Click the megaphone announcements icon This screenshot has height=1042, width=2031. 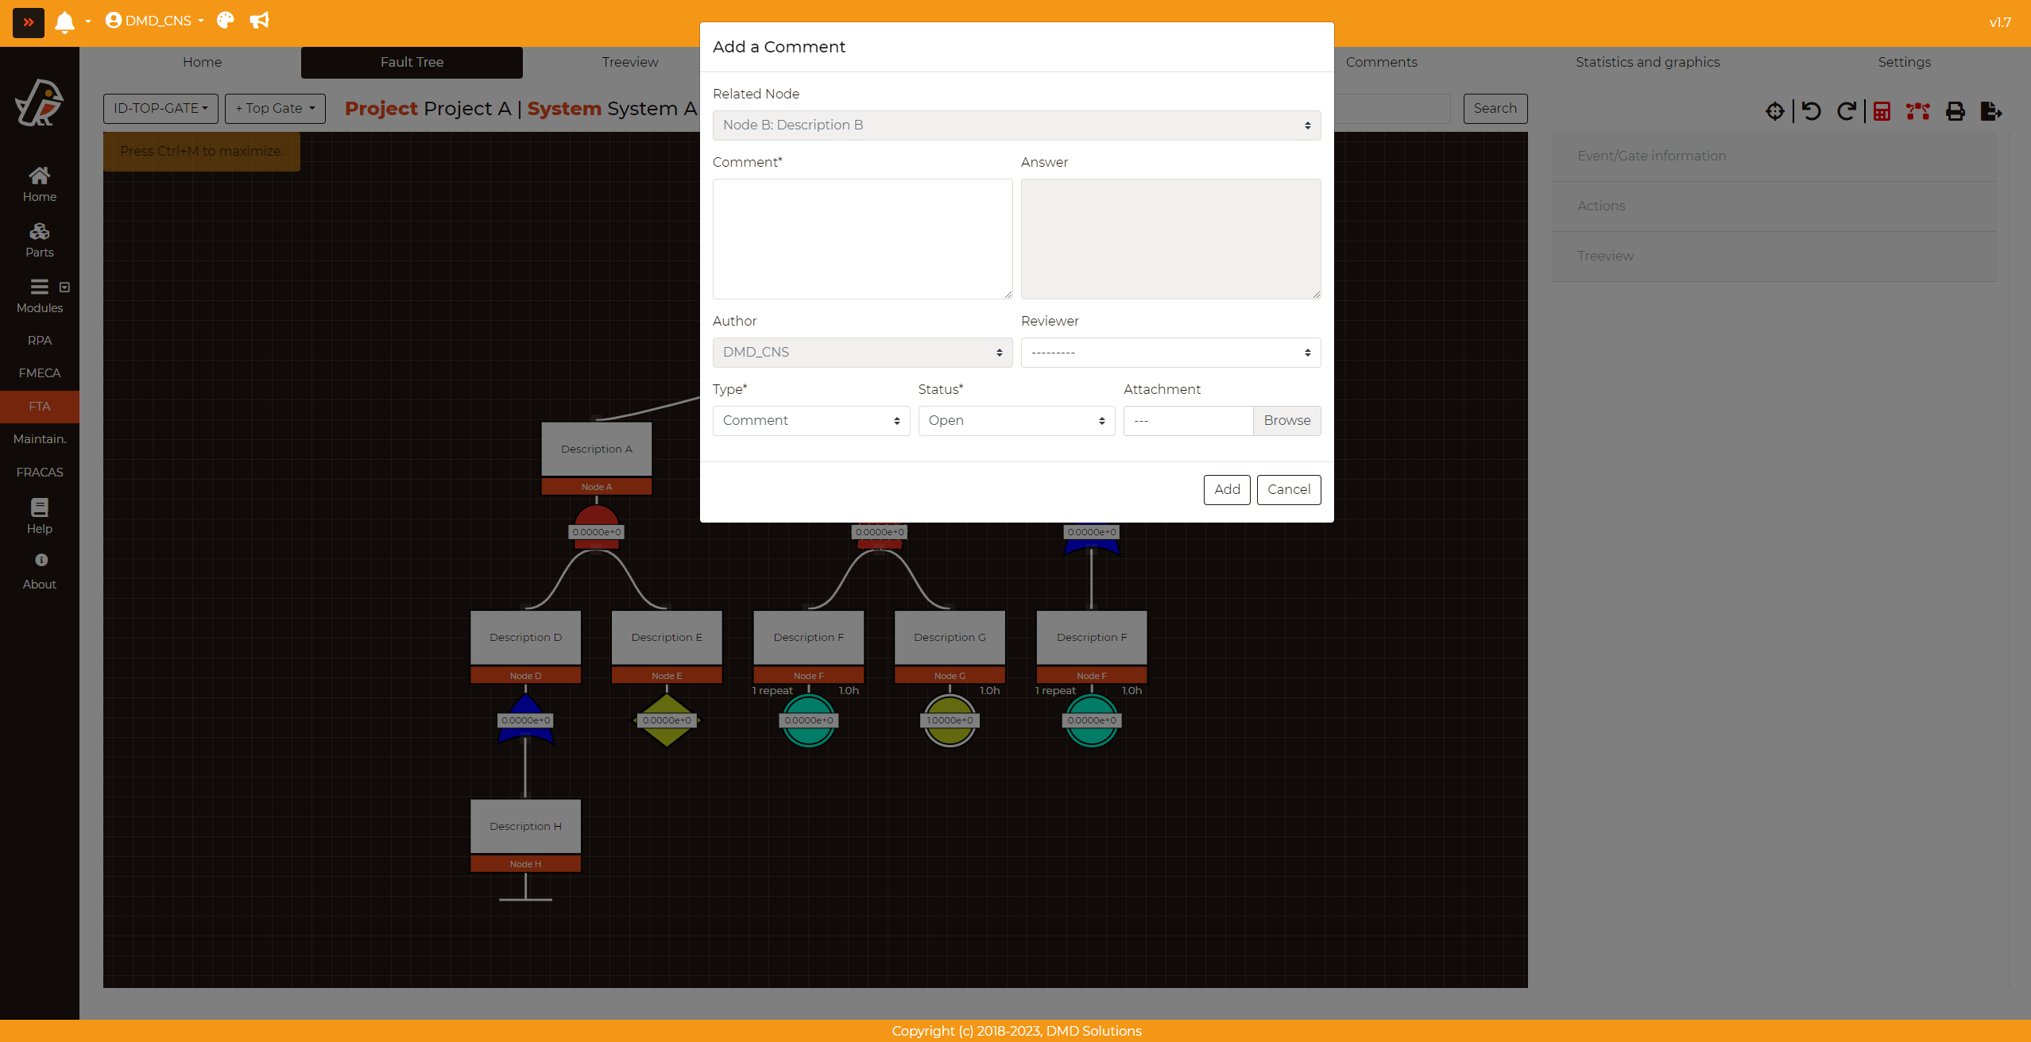click(259, 21)
